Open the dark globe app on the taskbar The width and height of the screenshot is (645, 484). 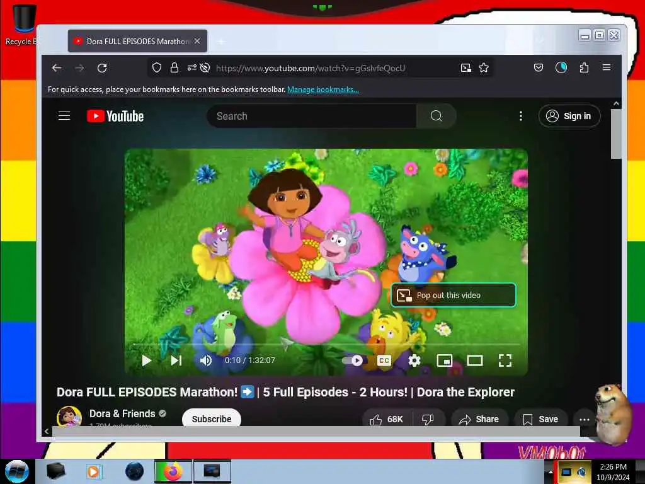tap(134, 471)
